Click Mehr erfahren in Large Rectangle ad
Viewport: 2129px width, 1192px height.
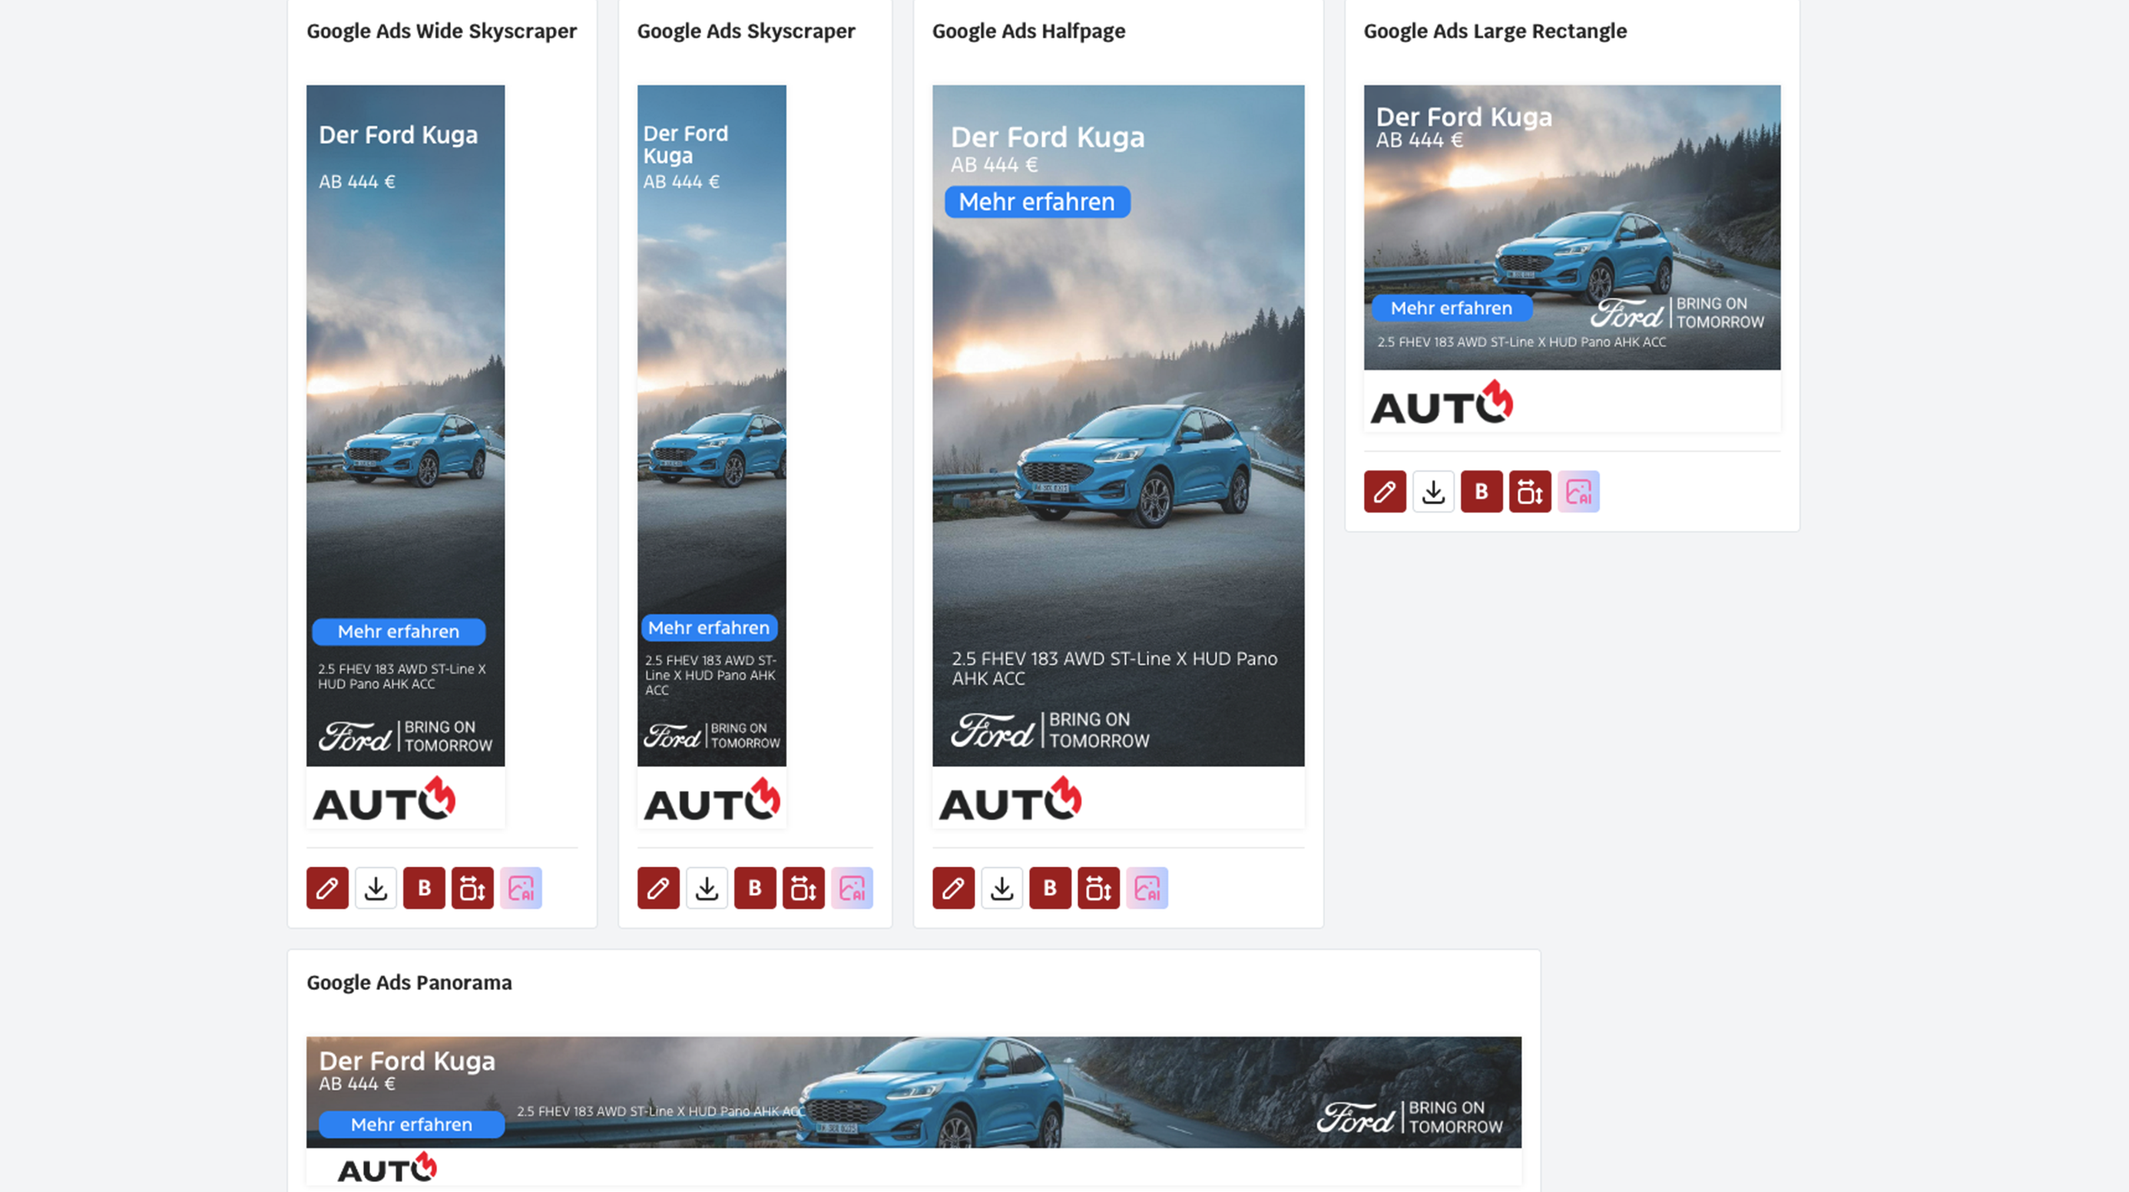[1451, 308]
